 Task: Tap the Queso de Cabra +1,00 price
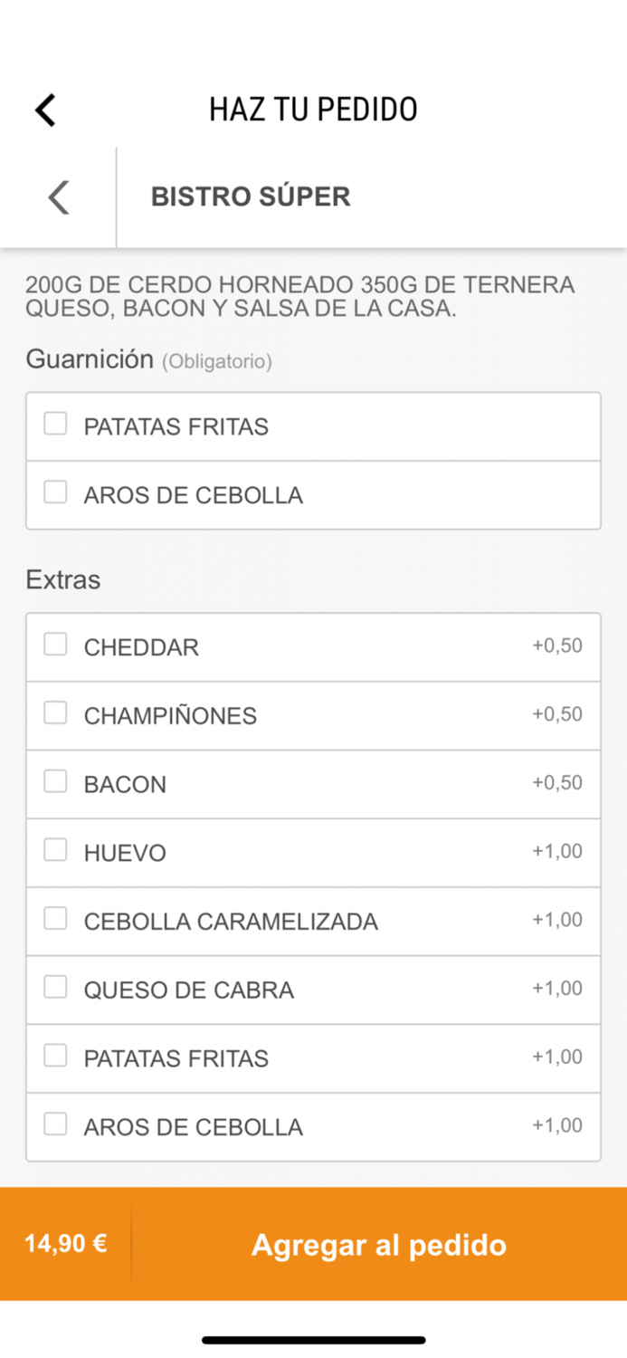click(557, 989)
